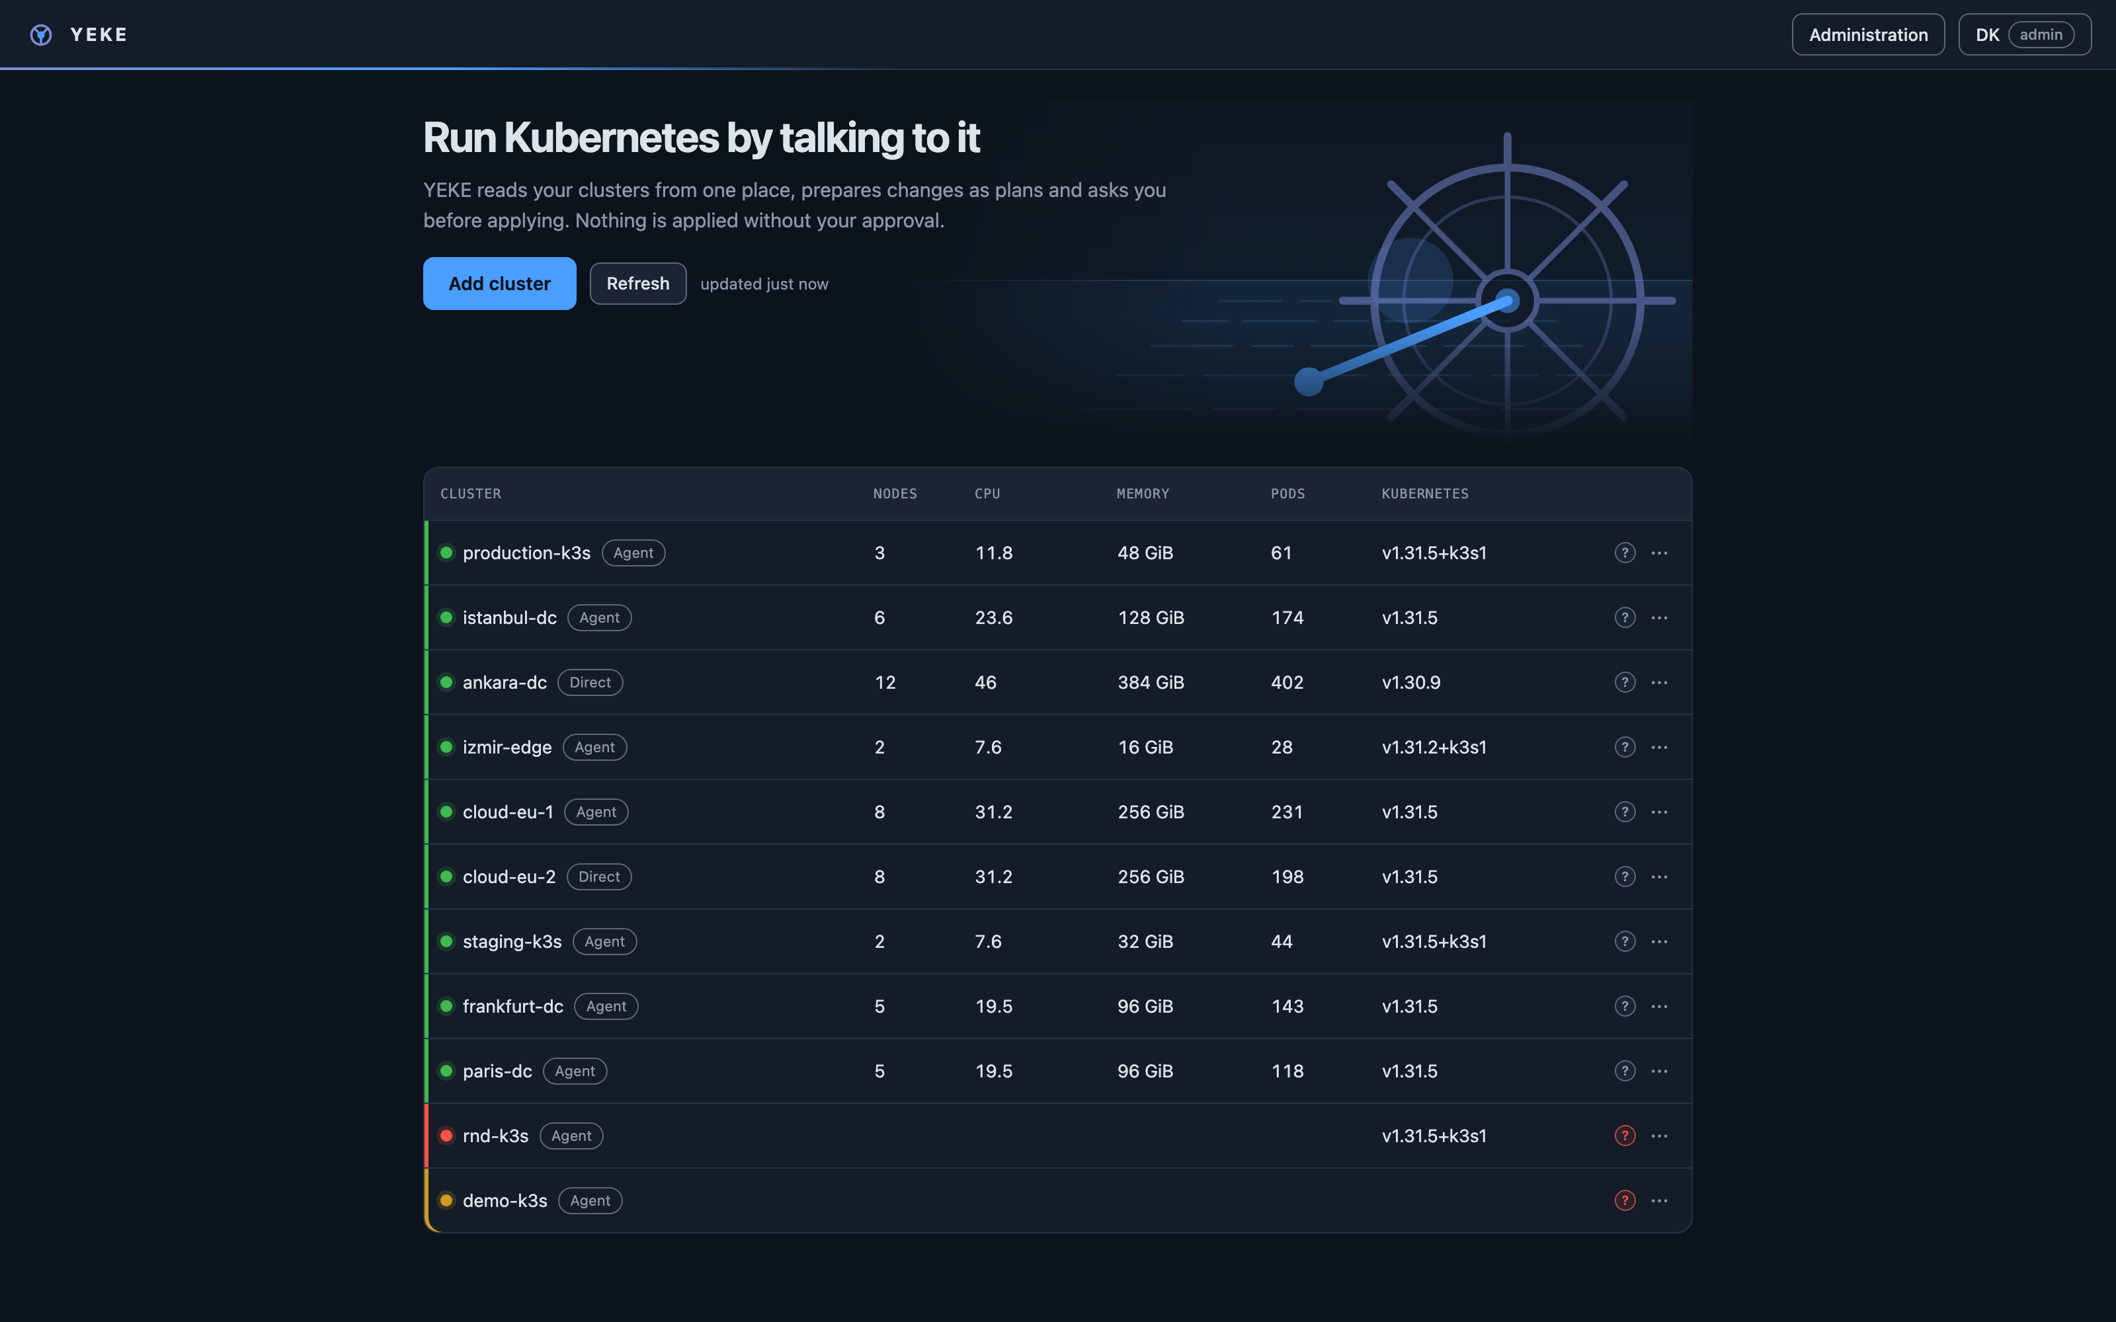This screenshot has width=2116, height=1322.
Task: Click green status dot of izmir-edge
Action: pyautogui.click(x=446, y=747)
